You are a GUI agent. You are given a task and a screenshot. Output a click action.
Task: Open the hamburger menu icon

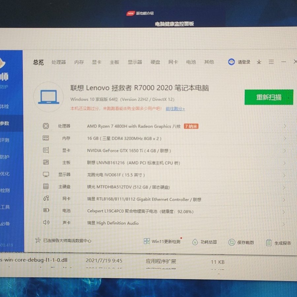point(271,62)
